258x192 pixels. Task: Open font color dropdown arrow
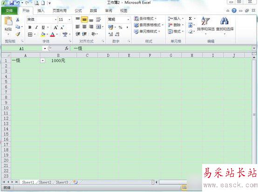57,34
